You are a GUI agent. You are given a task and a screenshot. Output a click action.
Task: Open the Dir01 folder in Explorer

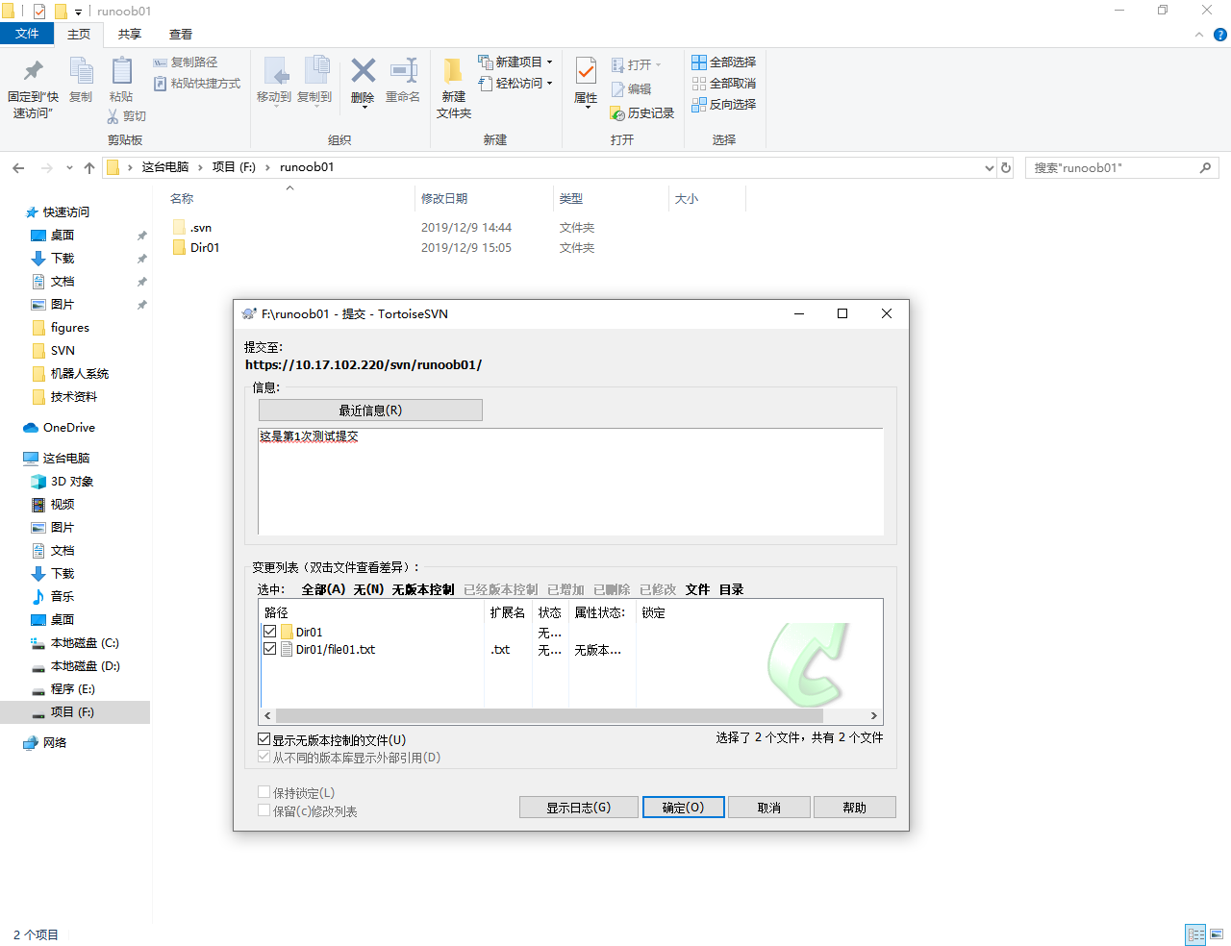point(205,248)
